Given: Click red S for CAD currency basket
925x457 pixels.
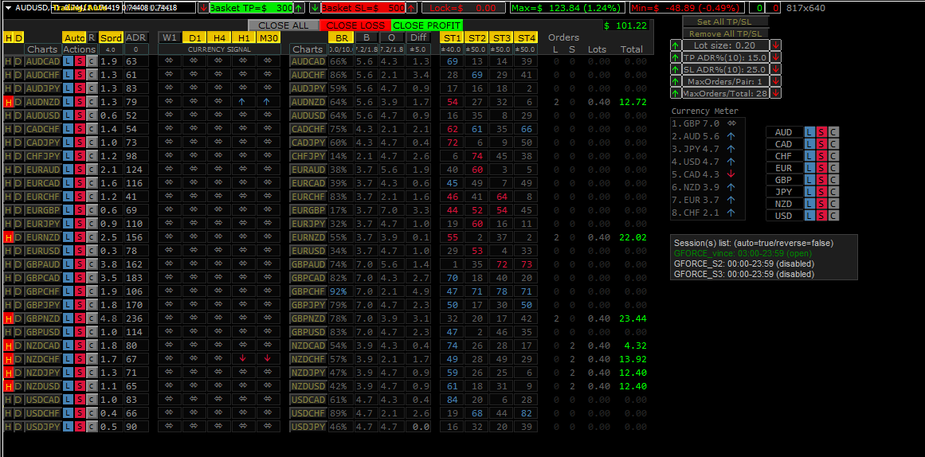Looking at the screenshot, I should coord(821,144).
